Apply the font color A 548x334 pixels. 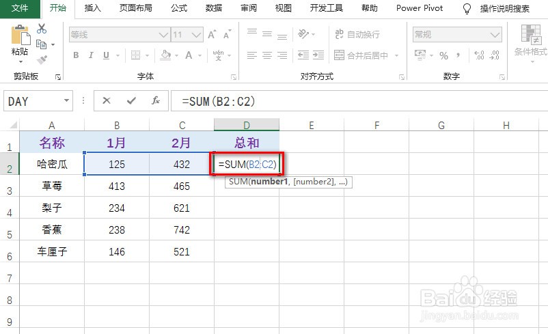click(x=189, y=55)
